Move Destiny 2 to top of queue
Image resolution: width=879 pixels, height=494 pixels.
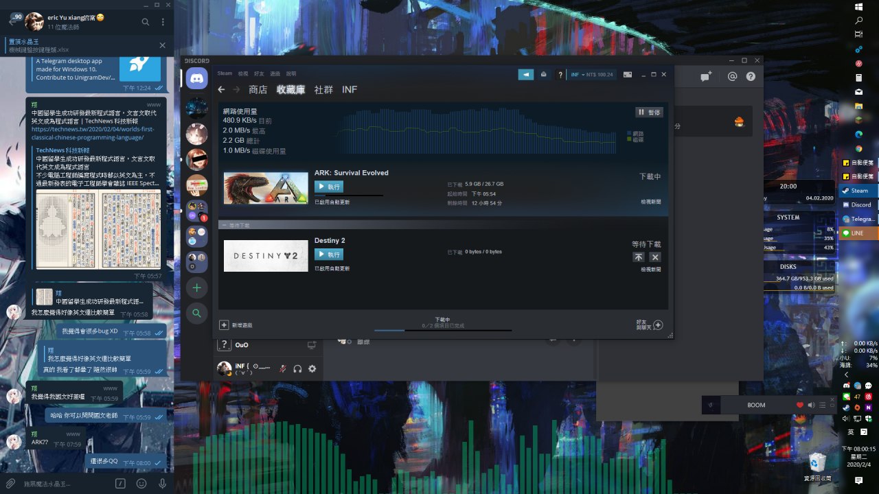click(x=639, y=257)
